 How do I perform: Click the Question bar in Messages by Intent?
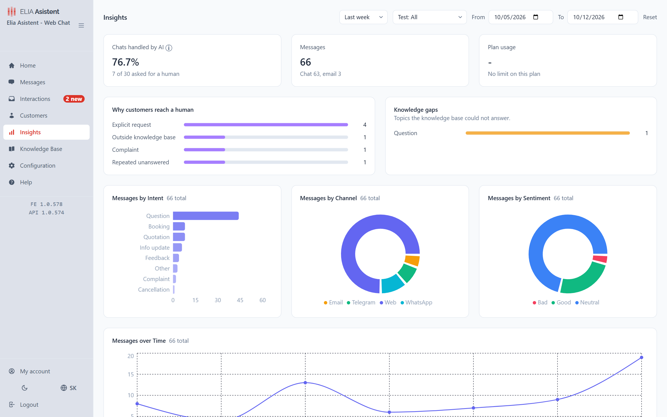click(206, 216)
